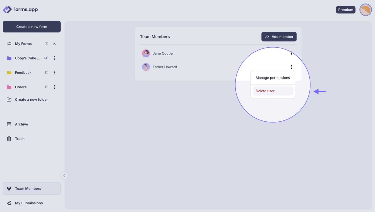Click the pink Orders folder icon
Screen dimensions: 375x212
click(x=9, y=87)
